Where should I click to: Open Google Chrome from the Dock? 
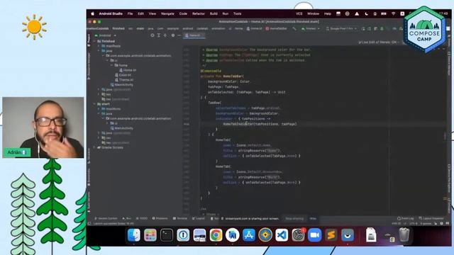point(216,235)
